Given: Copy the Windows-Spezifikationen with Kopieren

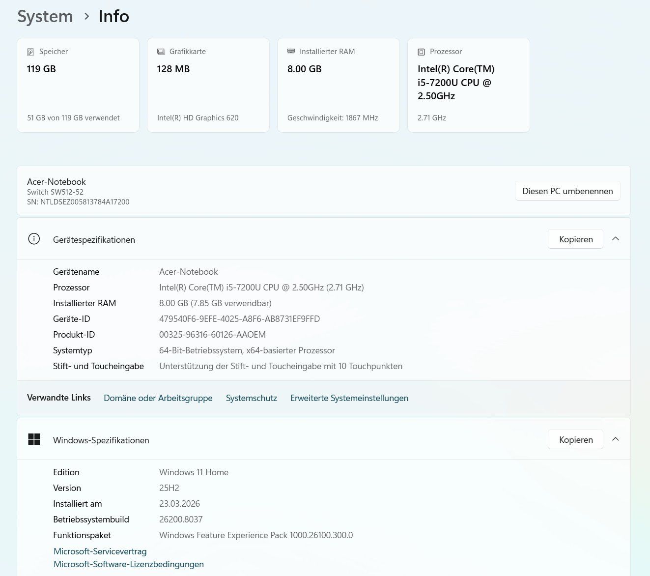Looking at the screenshot, I should [x=576, y=439].
